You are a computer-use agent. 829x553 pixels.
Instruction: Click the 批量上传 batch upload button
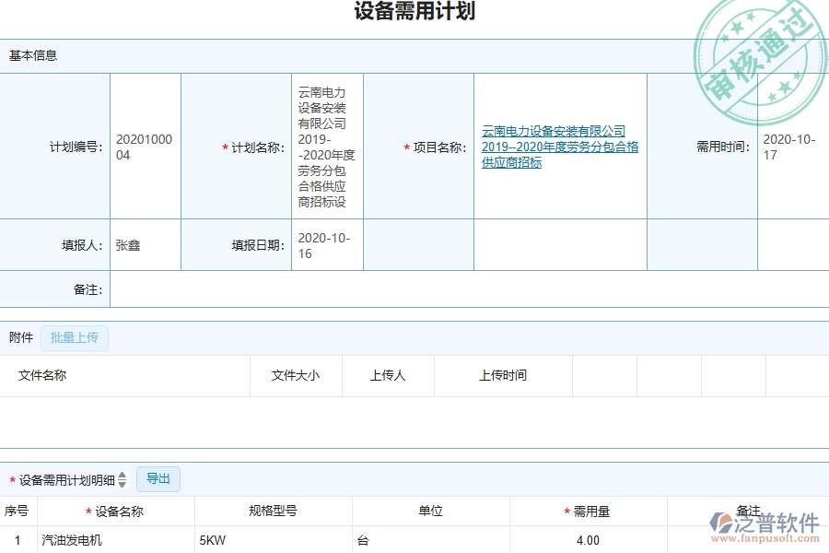tap(75, 338)
